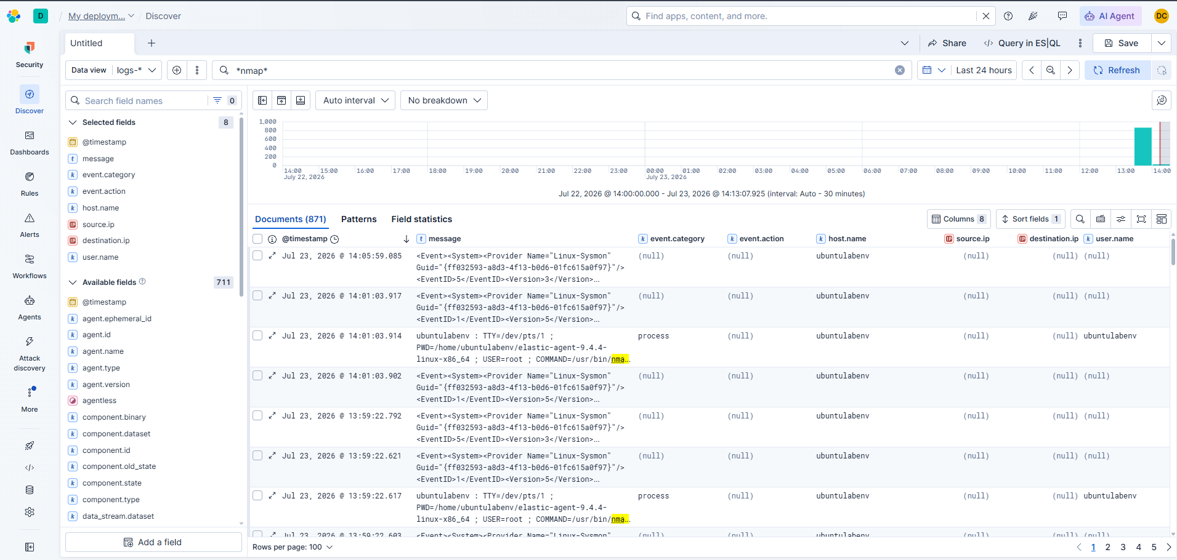Screen dimensions: 1177x560
Task: Open the date quick menu calendar dropdown
Action: [933, 70]
